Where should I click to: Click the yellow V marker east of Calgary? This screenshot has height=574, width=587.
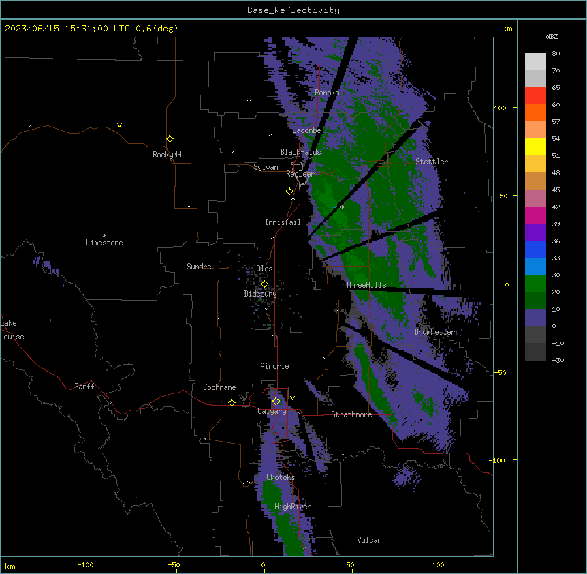[x=292, y=398]
